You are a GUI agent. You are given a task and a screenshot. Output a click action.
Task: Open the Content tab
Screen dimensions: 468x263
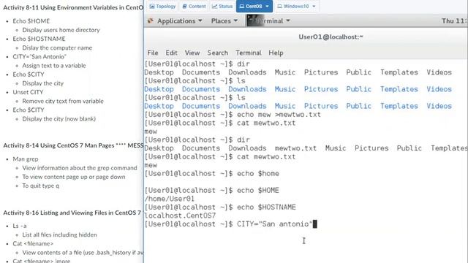point(194,7)
